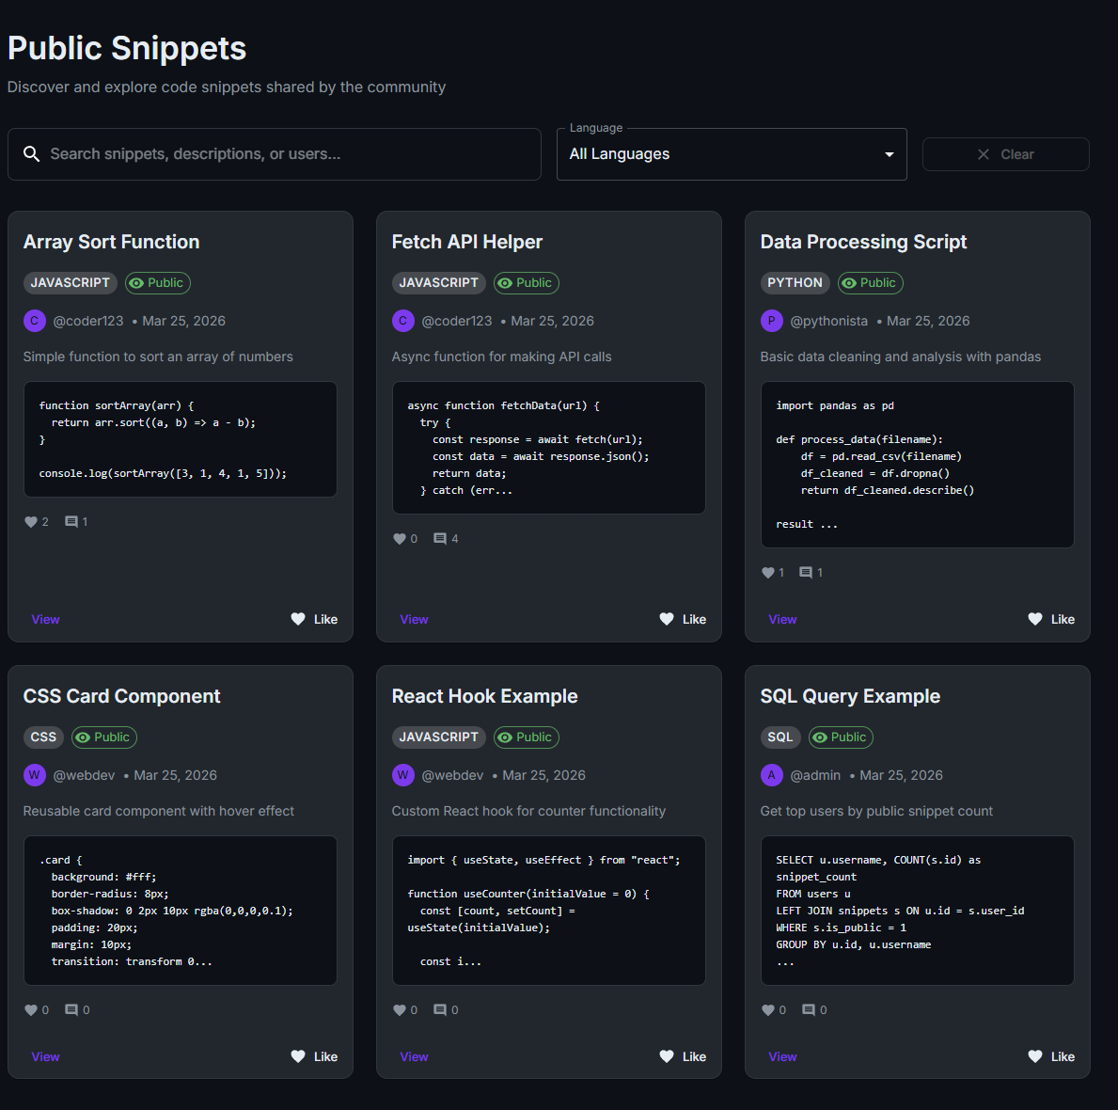View the Data Processing Script snippet

coord(783,619)
